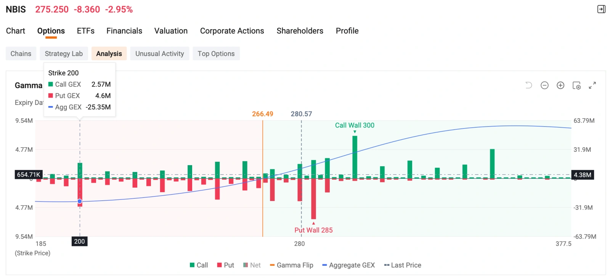Click the NBIS ticker symbol
This screenshot has width=610, height=278.
[x=16, y=10]
